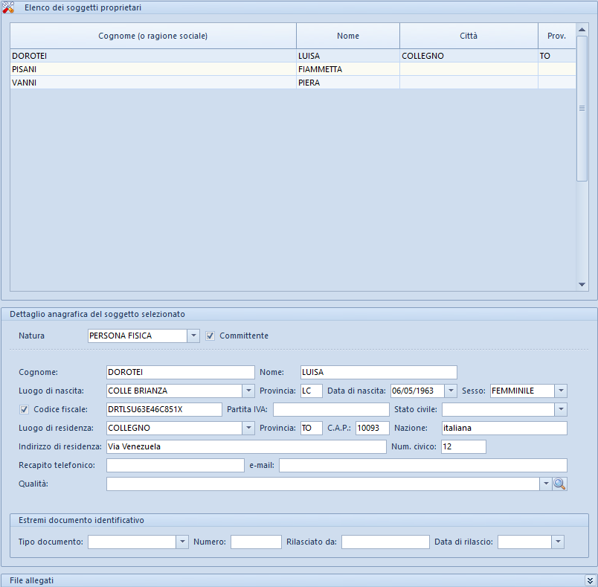598x587 pixels.
Task: Toggle the Codice fiscale checkbox
Action: pos(24,409)
